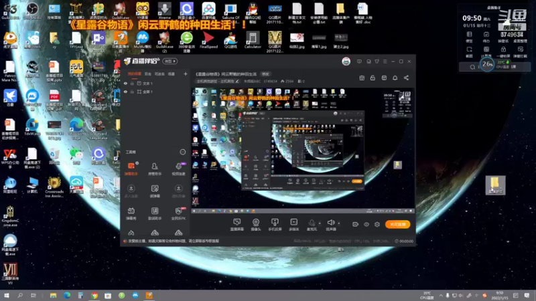Hide the 文本 1 layer with eye icon
Viewport: 536px width, 301px height.
point(125,83)
